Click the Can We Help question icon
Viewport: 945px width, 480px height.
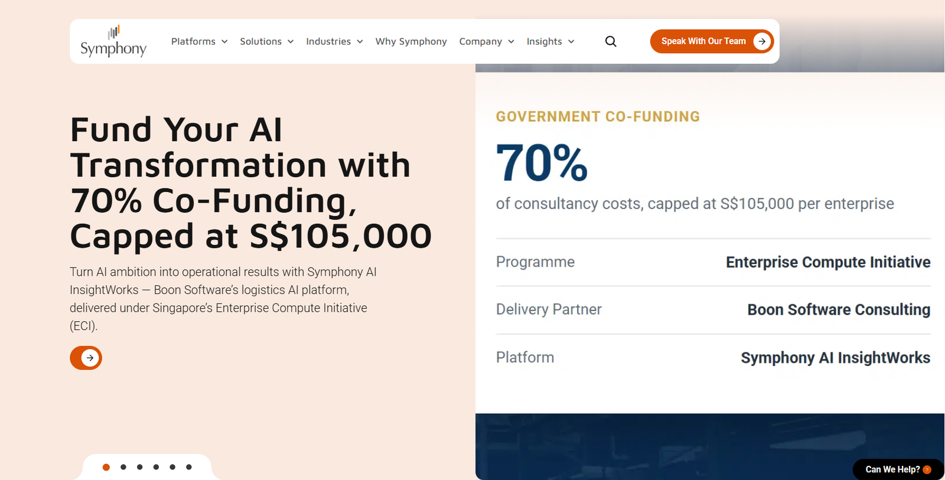pyautogui.click(x=927, y=470)
